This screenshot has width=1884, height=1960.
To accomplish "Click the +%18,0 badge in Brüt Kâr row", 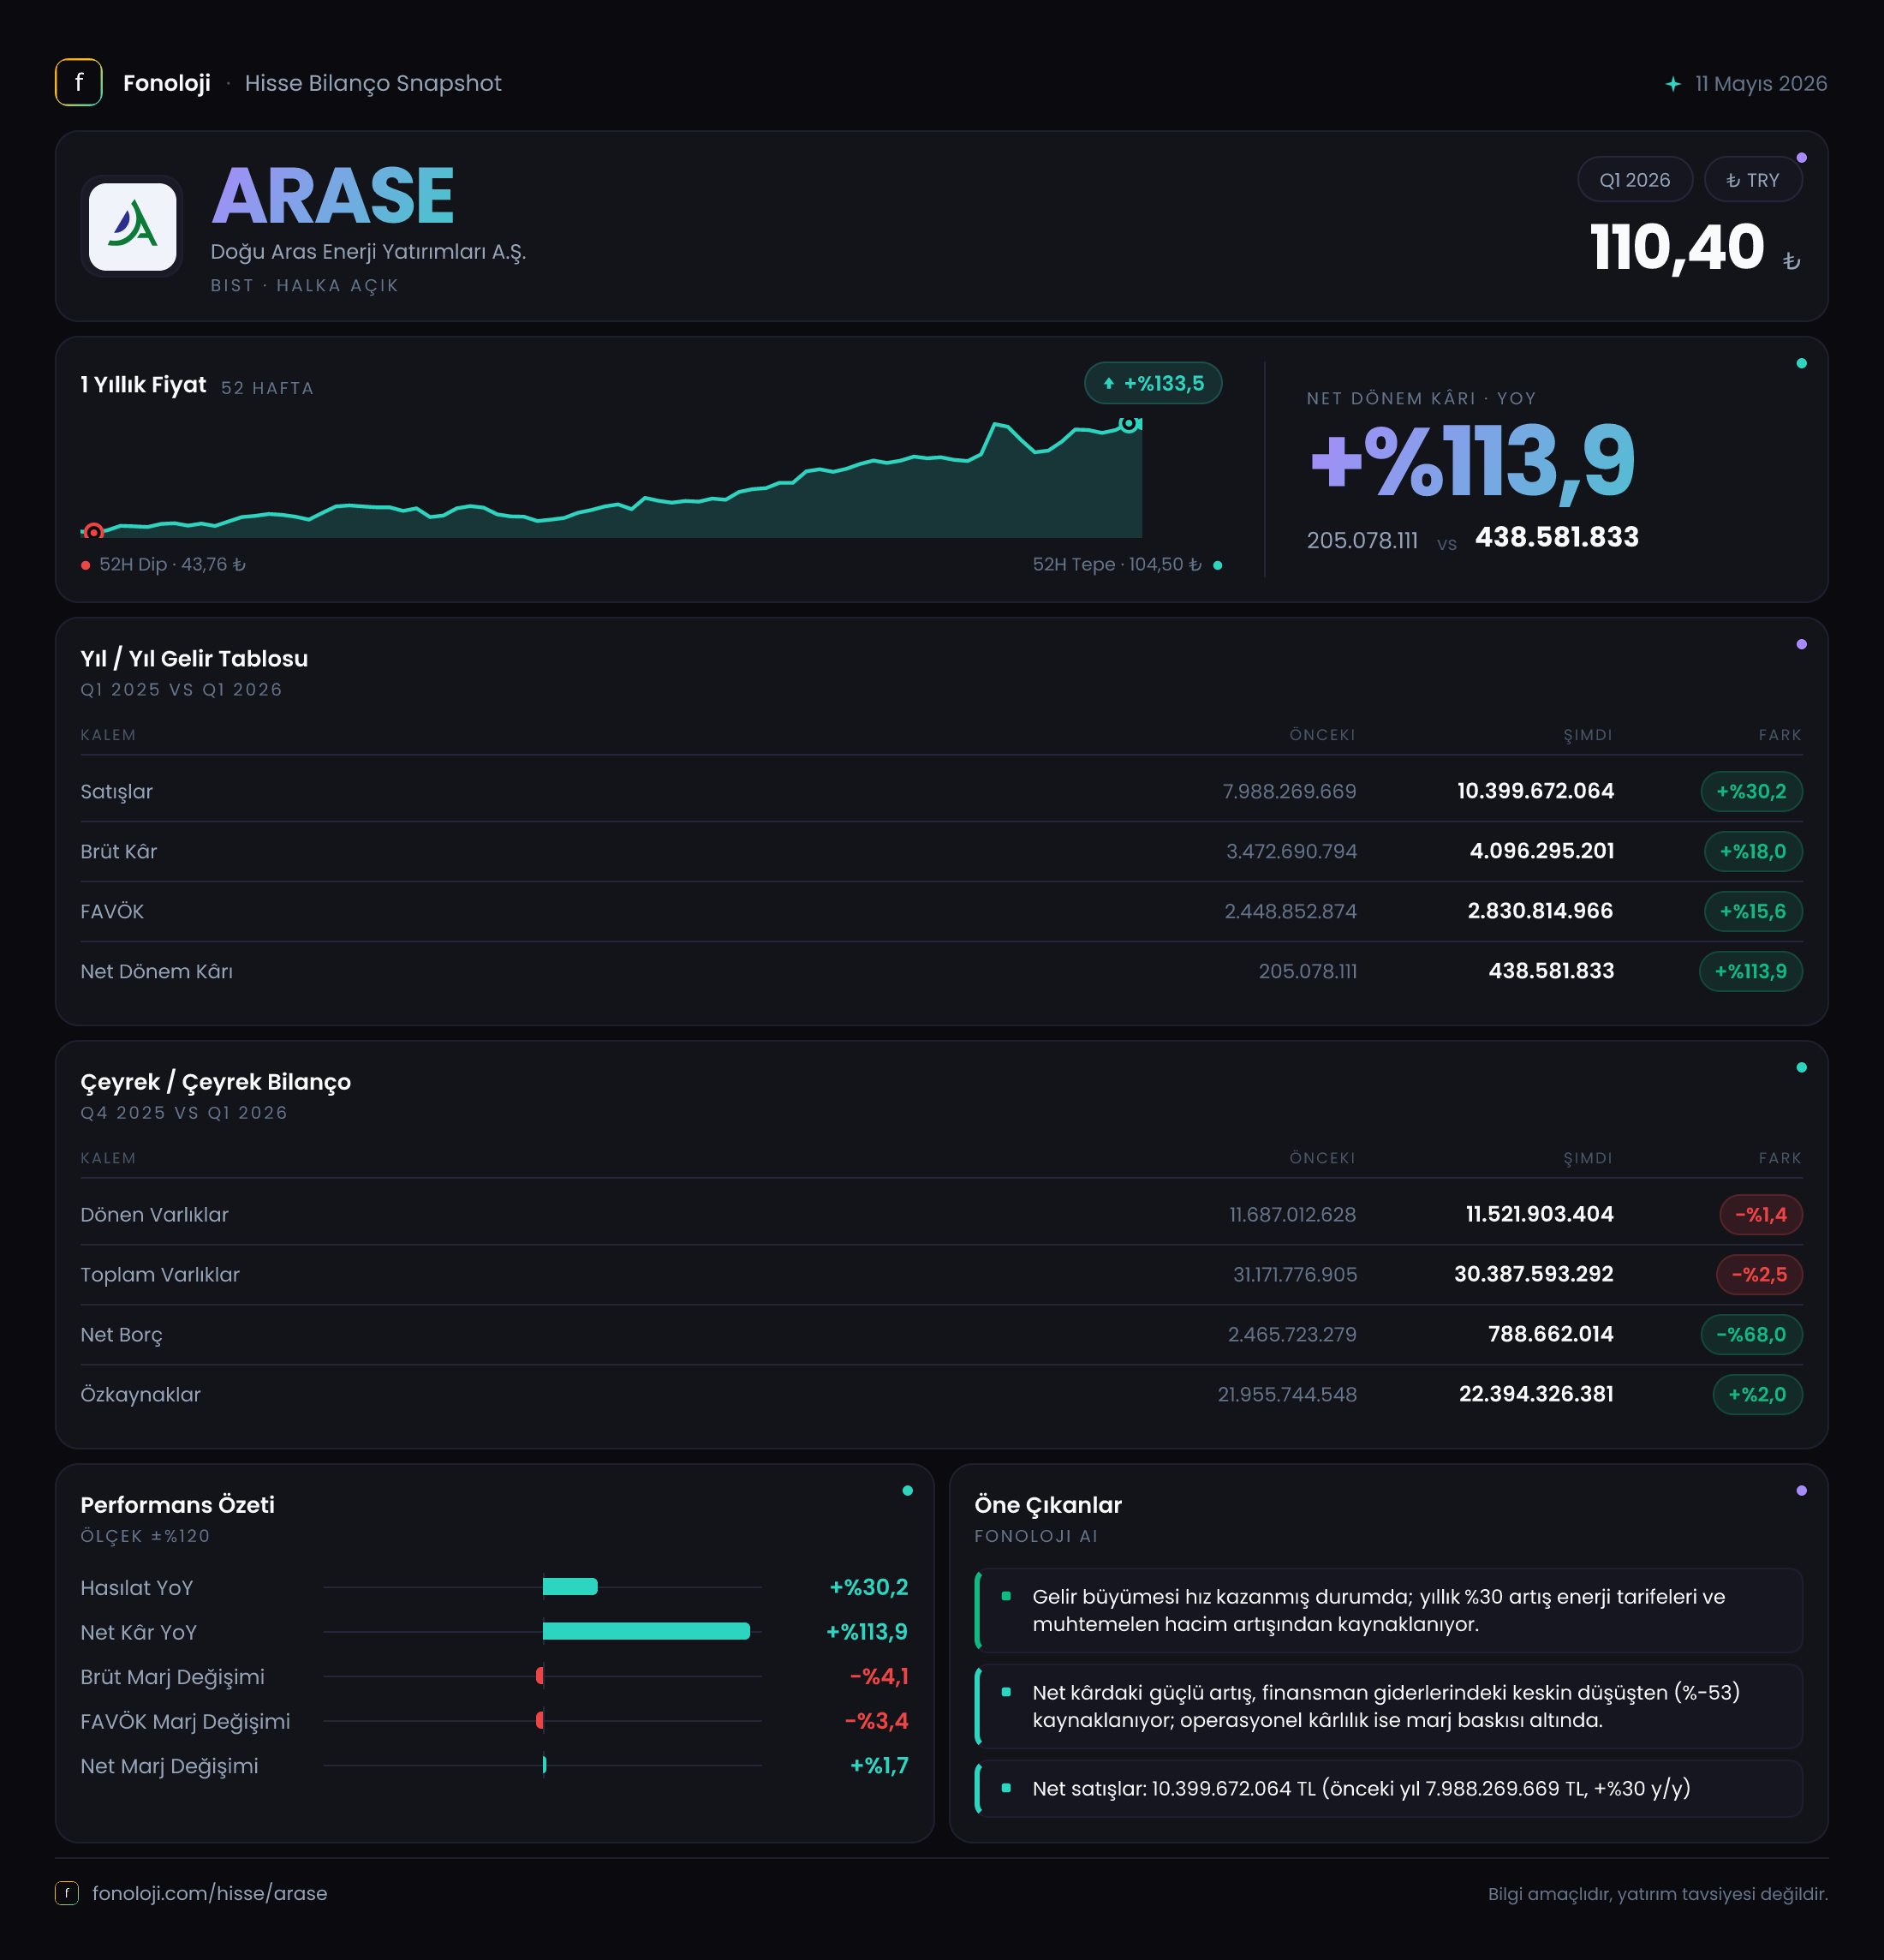I will [1753, 851].
